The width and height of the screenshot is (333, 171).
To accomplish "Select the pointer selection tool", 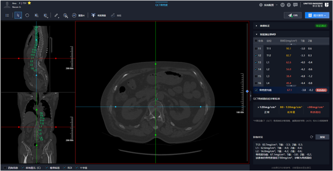I will tap(18, 15).
